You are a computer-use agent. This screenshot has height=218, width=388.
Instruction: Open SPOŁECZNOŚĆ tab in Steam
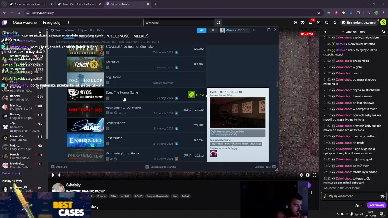click(116, 36)
